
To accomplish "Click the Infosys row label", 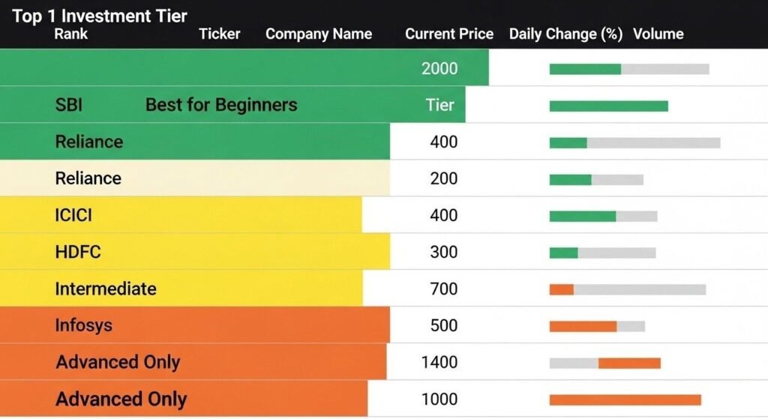I will (84, 325).
